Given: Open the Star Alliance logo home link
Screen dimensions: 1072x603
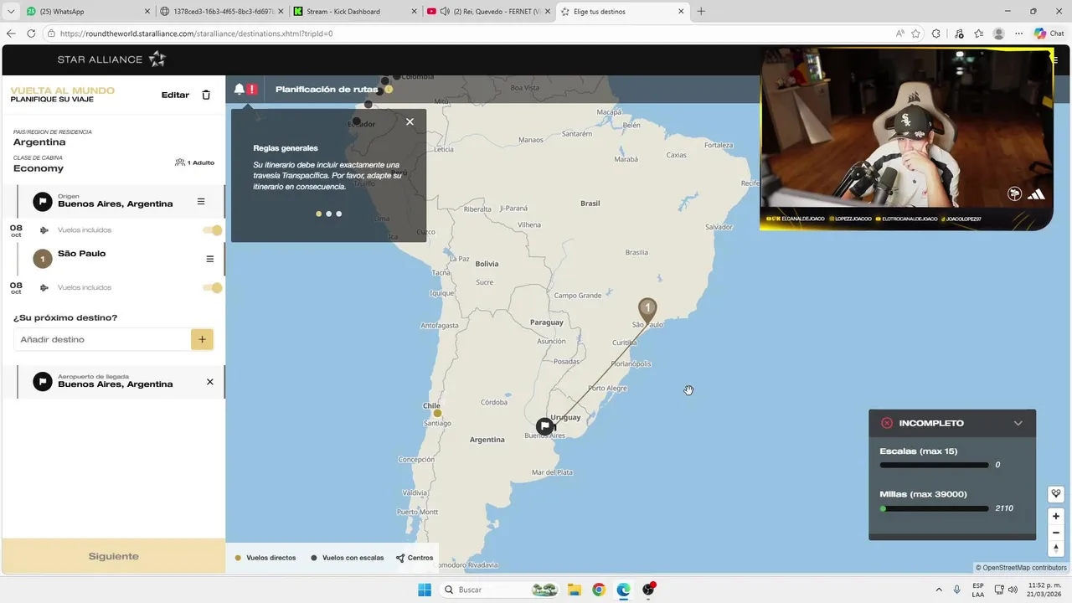Looking at the screenshot, I should point(111,59).
